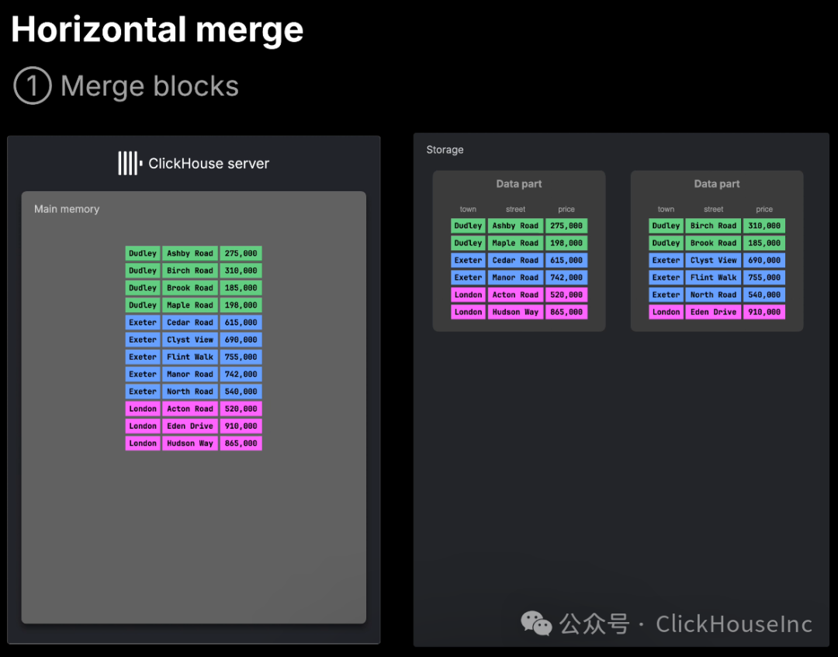Select the "Storage" panel label
The height and width of the screenshot is (657, 838).
tap(445, 150)
